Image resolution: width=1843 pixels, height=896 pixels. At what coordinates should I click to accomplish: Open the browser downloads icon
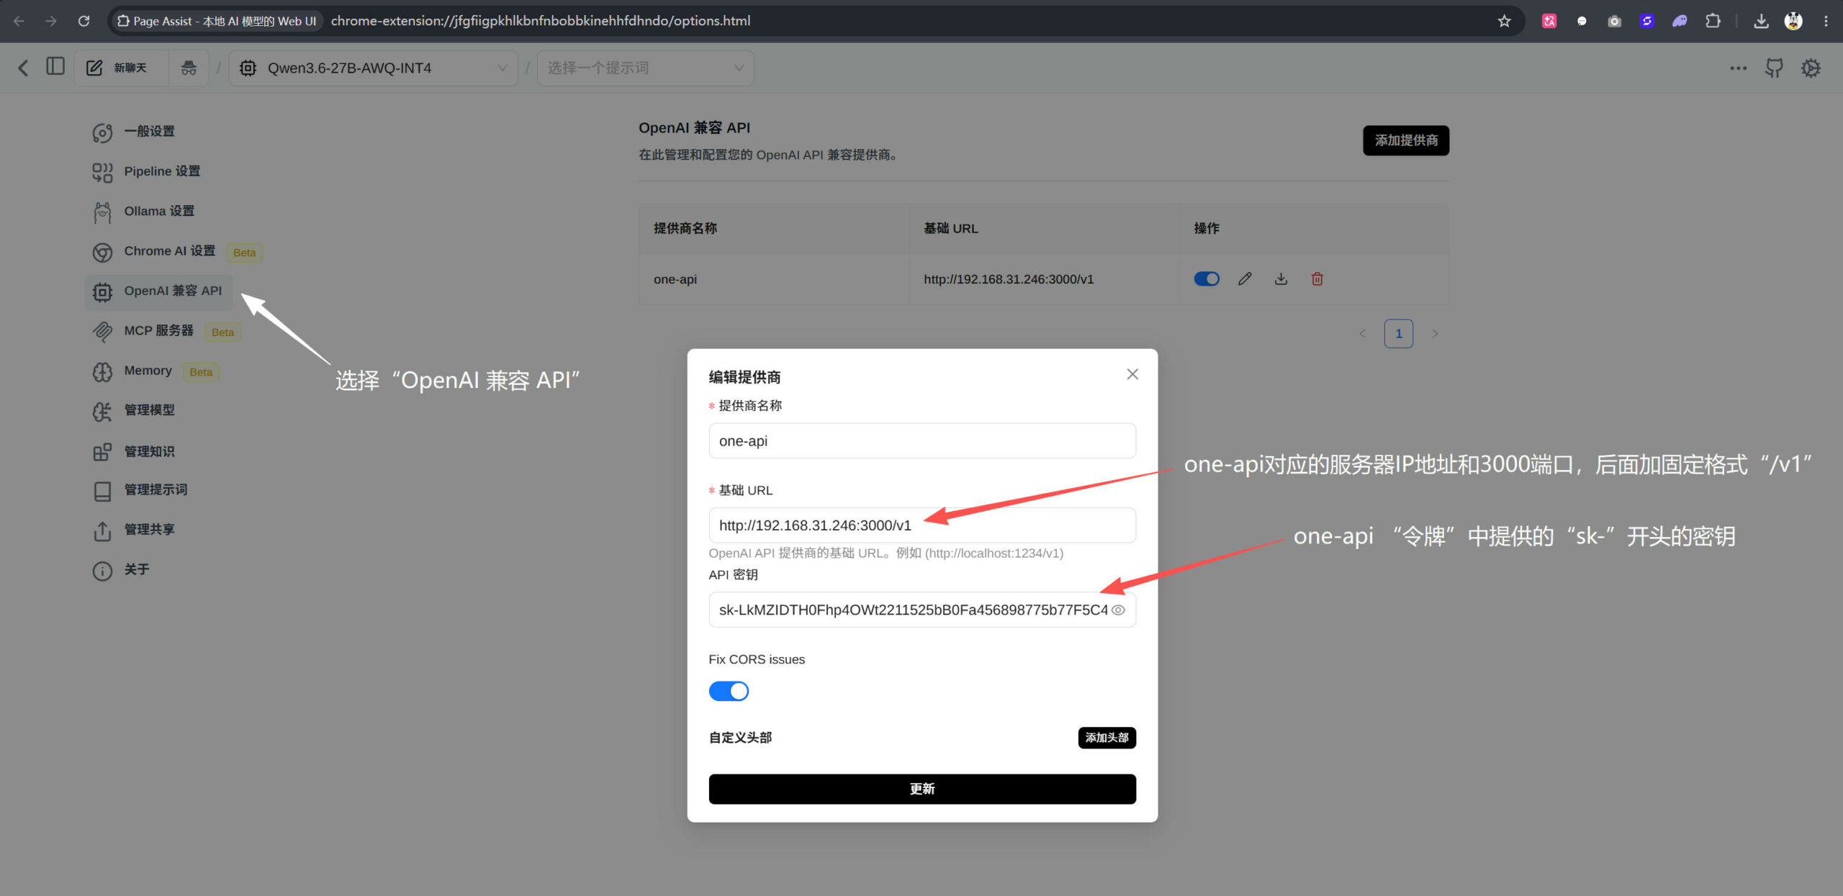(1761, 21)
